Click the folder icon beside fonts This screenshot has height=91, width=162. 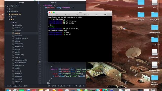click(x=11, y=17)
